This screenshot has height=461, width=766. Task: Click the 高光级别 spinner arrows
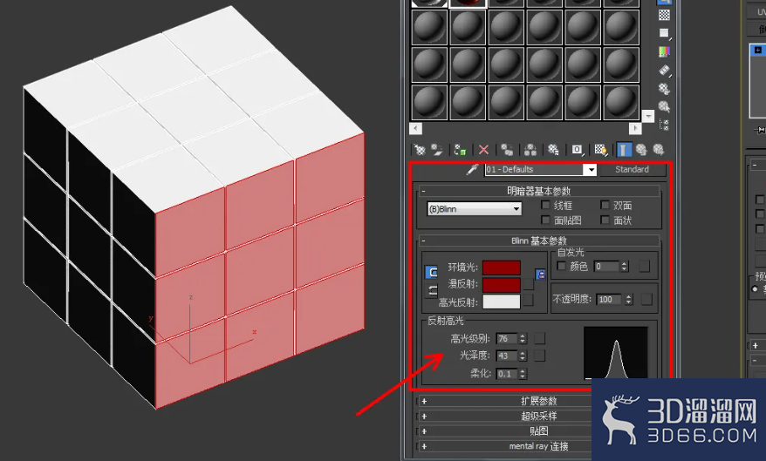click(x=523, y=338)
